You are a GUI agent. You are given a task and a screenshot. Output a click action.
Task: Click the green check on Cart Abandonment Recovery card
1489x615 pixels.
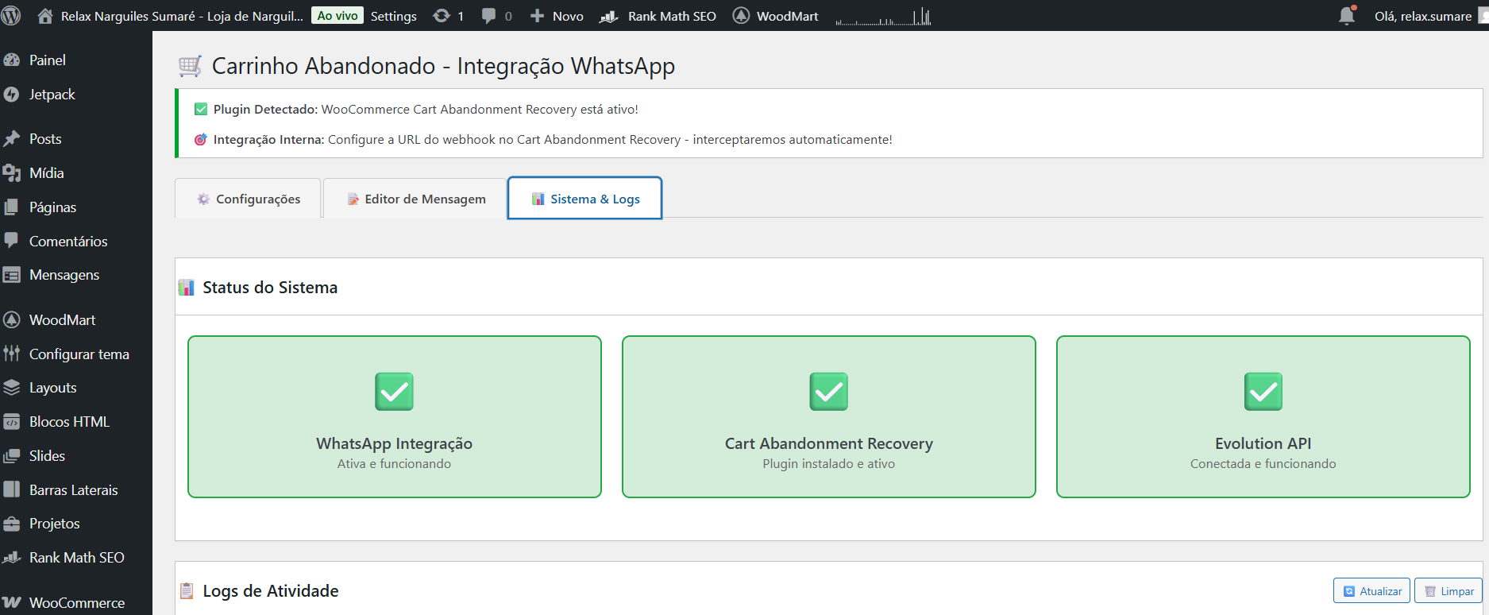pos(828,391)
